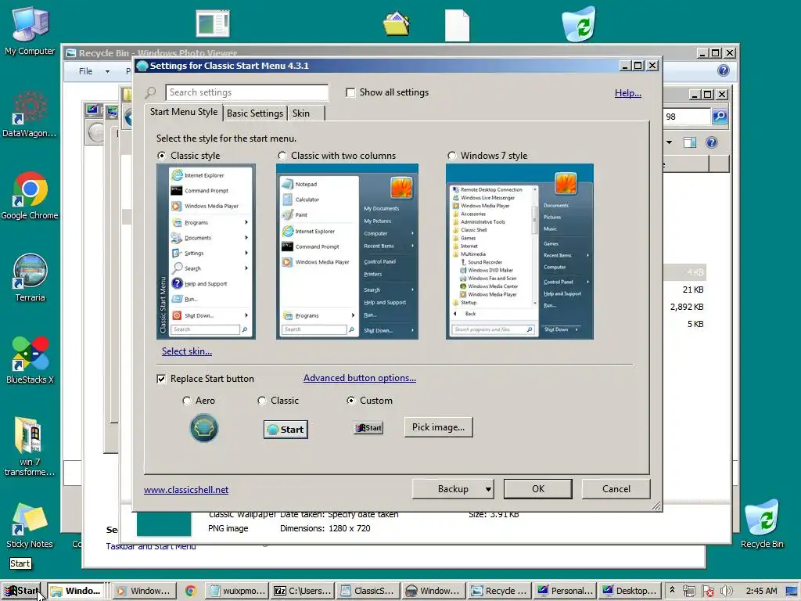The width and height of the screenshot is (801, 601).
Task: Open the blank document icon on desktop
Action: click(457, 25)
